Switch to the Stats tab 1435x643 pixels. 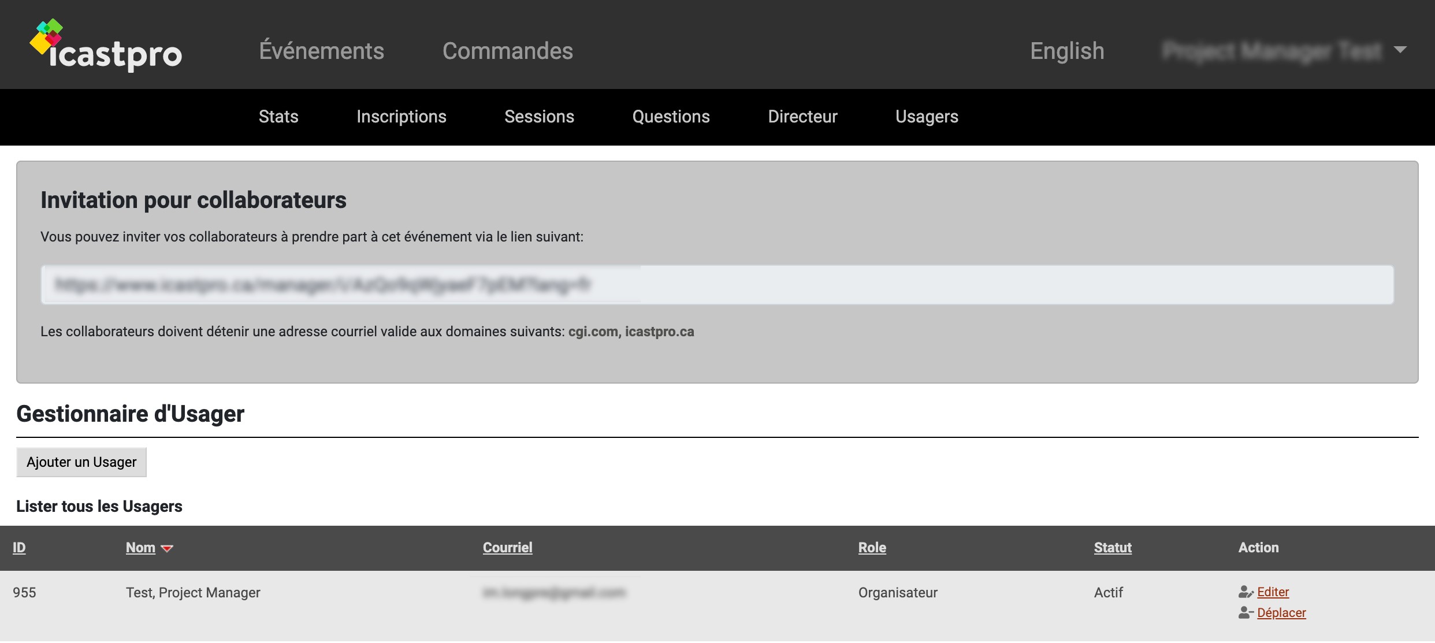278,117
